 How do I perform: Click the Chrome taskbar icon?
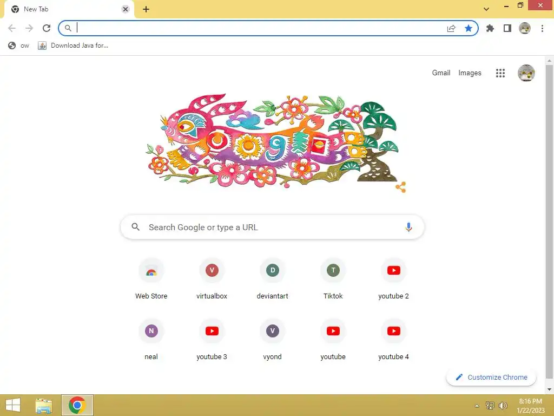[x=77, y=405]
